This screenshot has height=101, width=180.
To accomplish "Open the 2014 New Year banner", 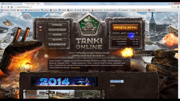I will (x=64, y=82).
